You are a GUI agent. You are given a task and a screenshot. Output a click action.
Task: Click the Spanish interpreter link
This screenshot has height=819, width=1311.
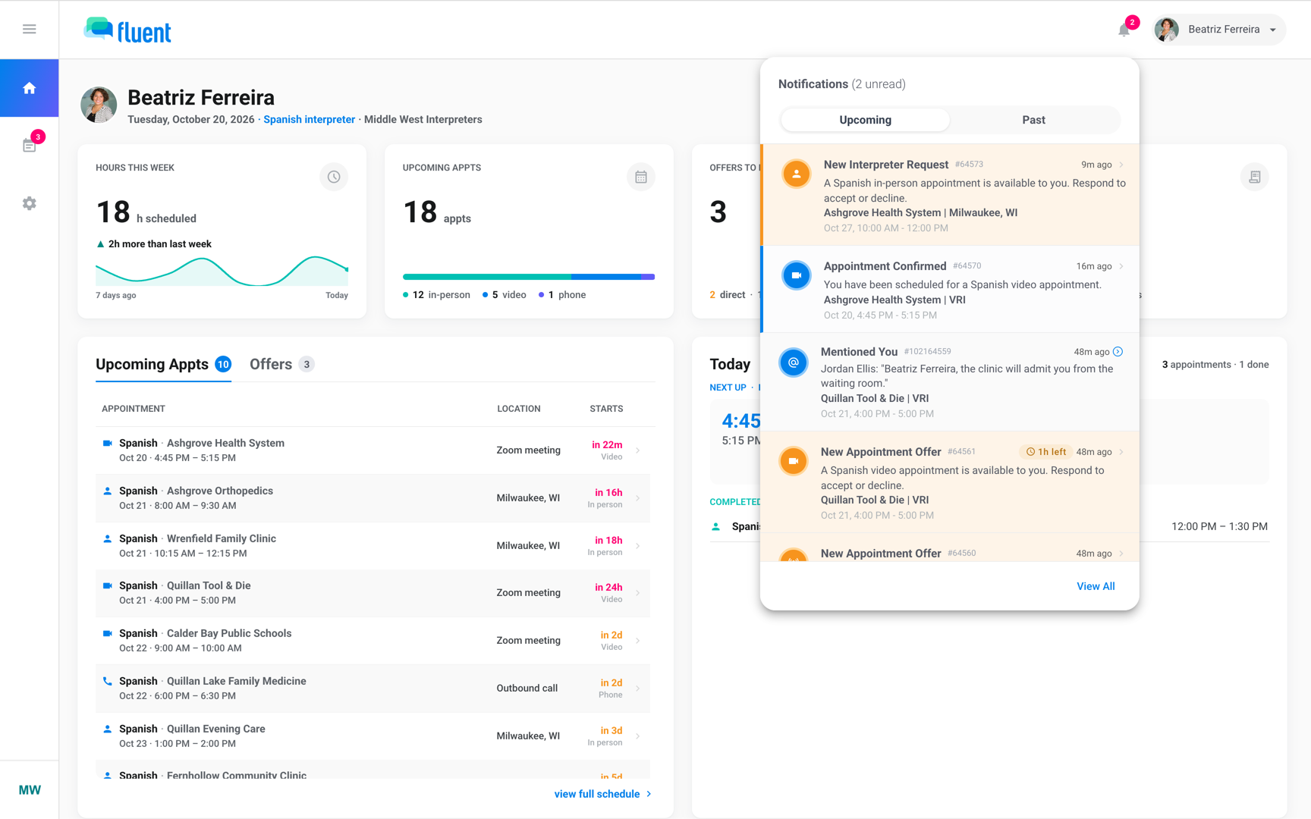(x=309, y=119)
